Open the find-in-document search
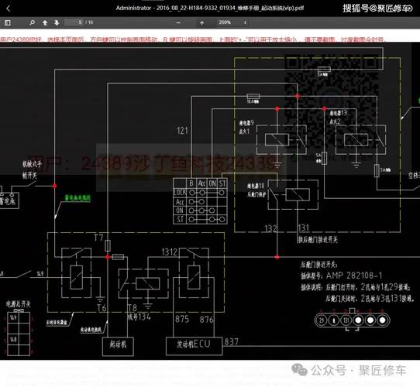The height and width of the screenshot is (387, 420). pos(32,22)
